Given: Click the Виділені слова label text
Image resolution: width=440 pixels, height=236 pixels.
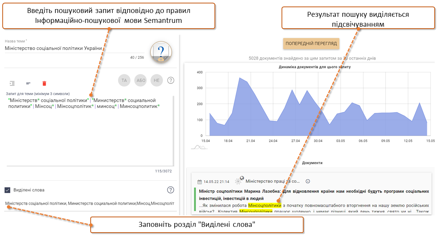Looking at the screenshot, I should tap(29, 190).
